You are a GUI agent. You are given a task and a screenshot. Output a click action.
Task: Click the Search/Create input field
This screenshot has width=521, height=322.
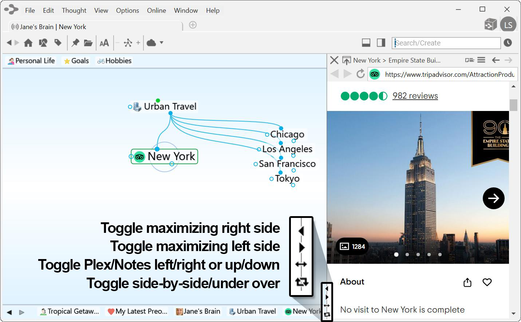[446, 43]
